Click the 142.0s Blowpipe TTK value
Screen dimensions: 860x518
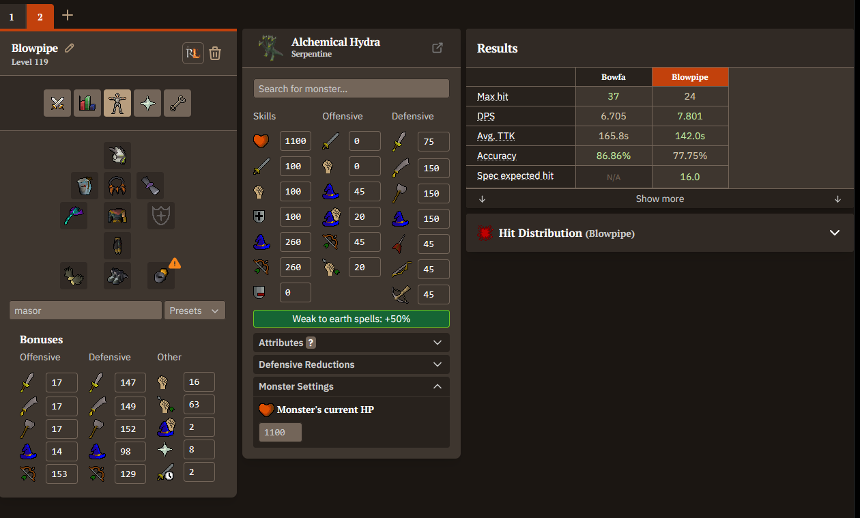pyautogui.click(x=690, y=136)
